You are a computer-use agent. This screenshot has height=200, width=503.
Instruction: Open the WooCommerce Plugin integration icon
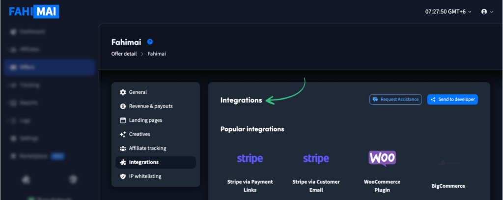click(x=382, y=158)
